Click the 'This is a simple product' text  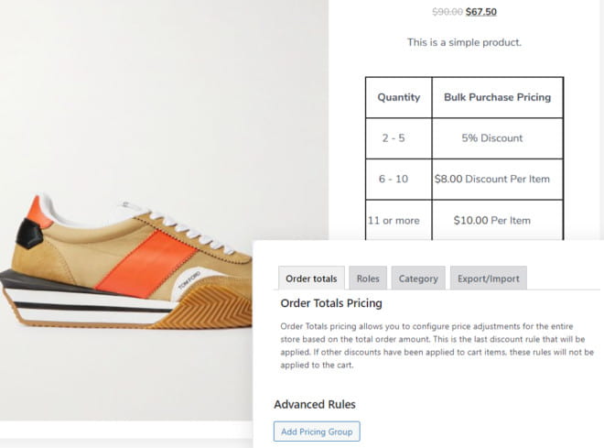pyautogui.click(x=464, y=42)
